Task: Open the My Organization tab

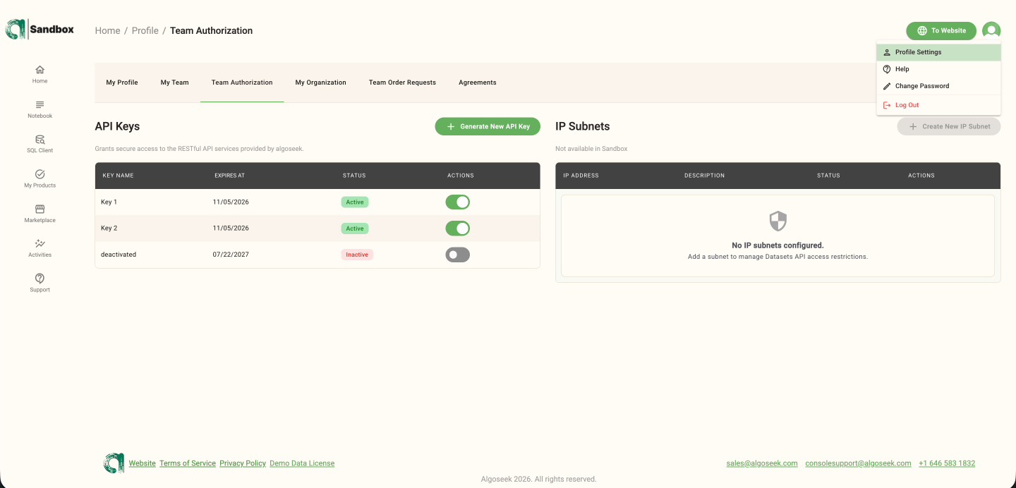Action: tap(320, 83)
